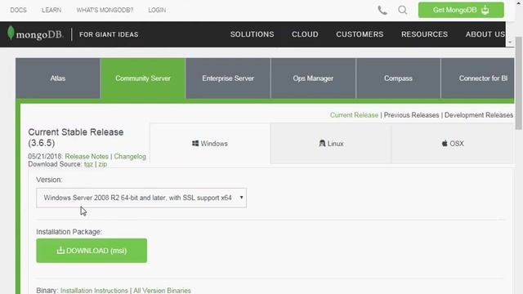Click the page vertical scrollbar thumb
This screenshot has height=294, width=523.
tap(518, 83)
